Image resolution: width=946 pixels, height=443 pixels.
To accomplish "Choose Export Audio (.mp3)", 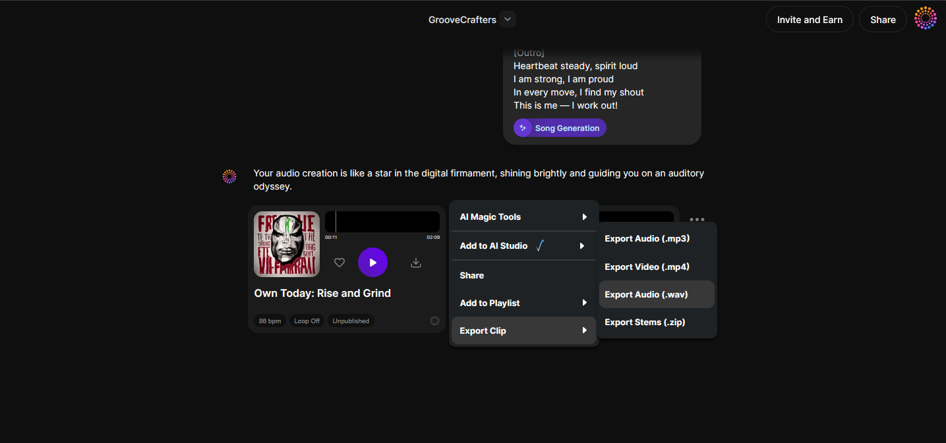I will (x=657, y=238).
